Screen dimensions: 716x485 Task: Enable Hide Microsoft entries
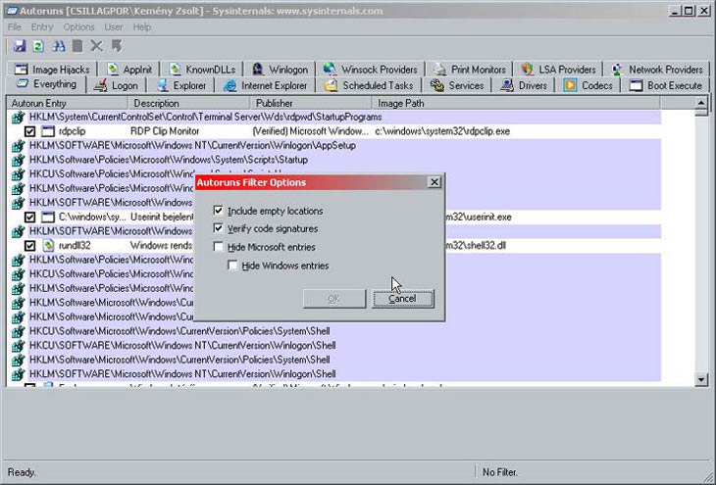[218, 247]
